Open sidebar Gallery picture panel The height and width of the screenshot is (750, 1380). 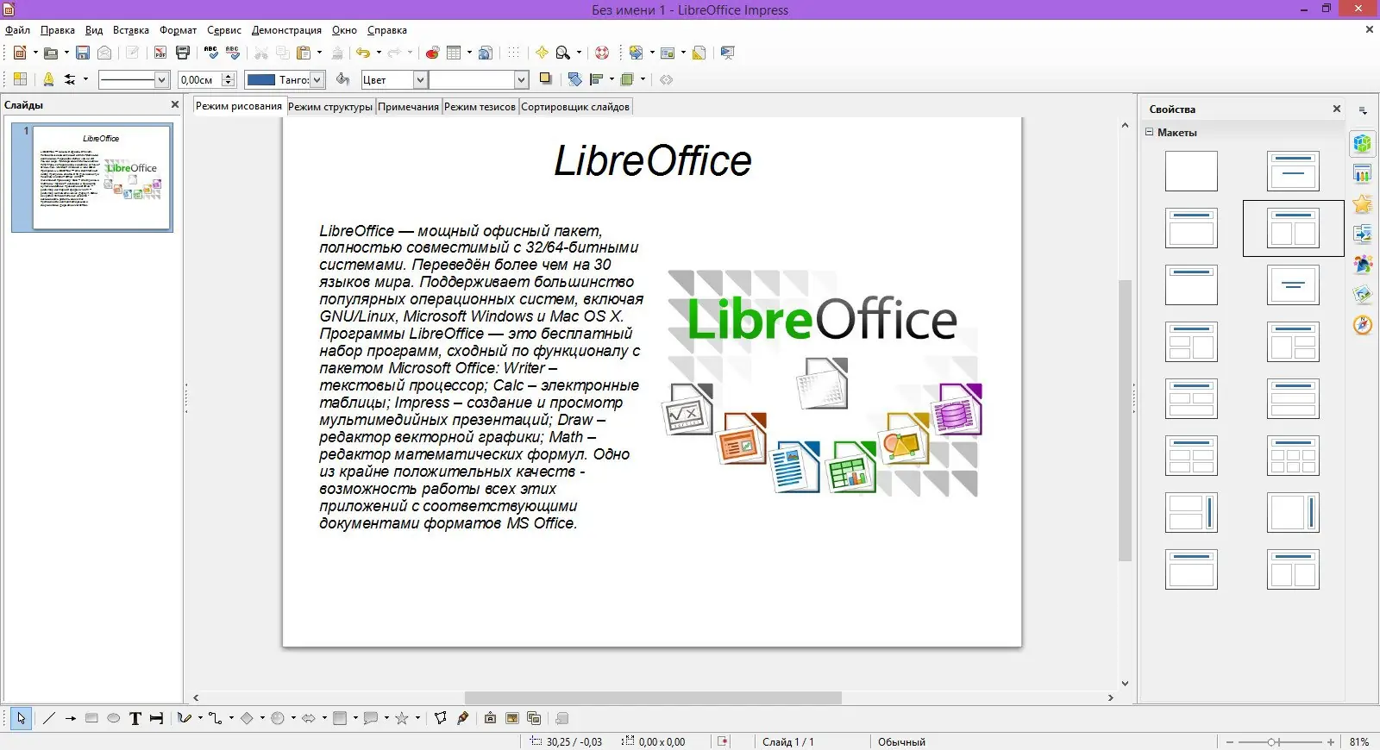pyautogui.click(x=1363, y=295)
